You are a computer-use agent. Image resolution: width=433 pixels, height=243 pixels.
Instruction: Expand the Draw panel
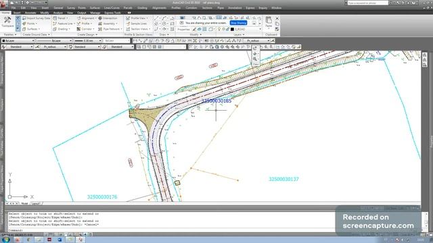coord(164,34)
